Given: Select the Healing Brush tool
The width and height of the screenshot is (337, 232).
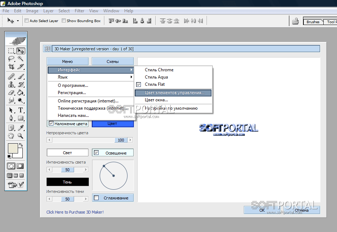Looking at the screenshot, I should 11,76.
